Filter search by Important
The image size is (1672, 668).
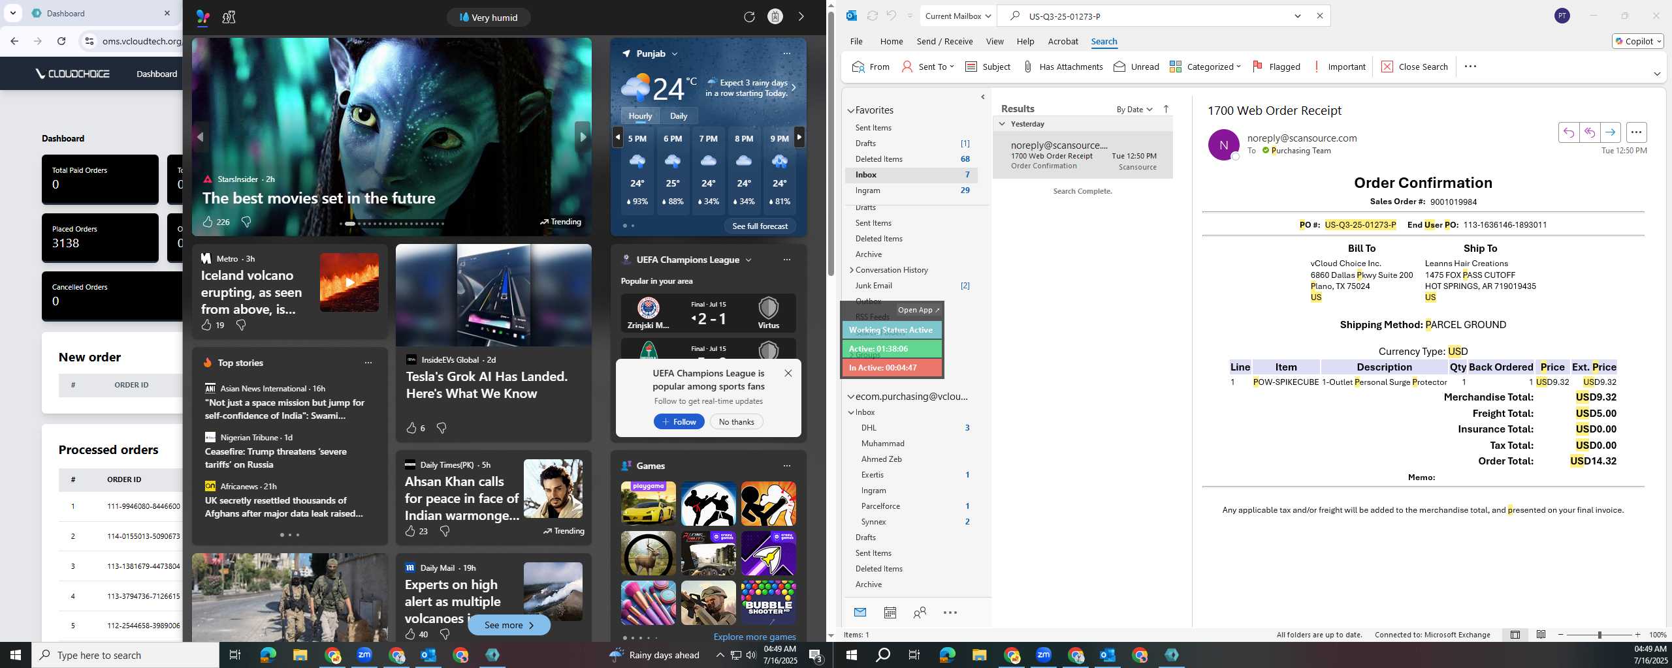pos(1338,67)
